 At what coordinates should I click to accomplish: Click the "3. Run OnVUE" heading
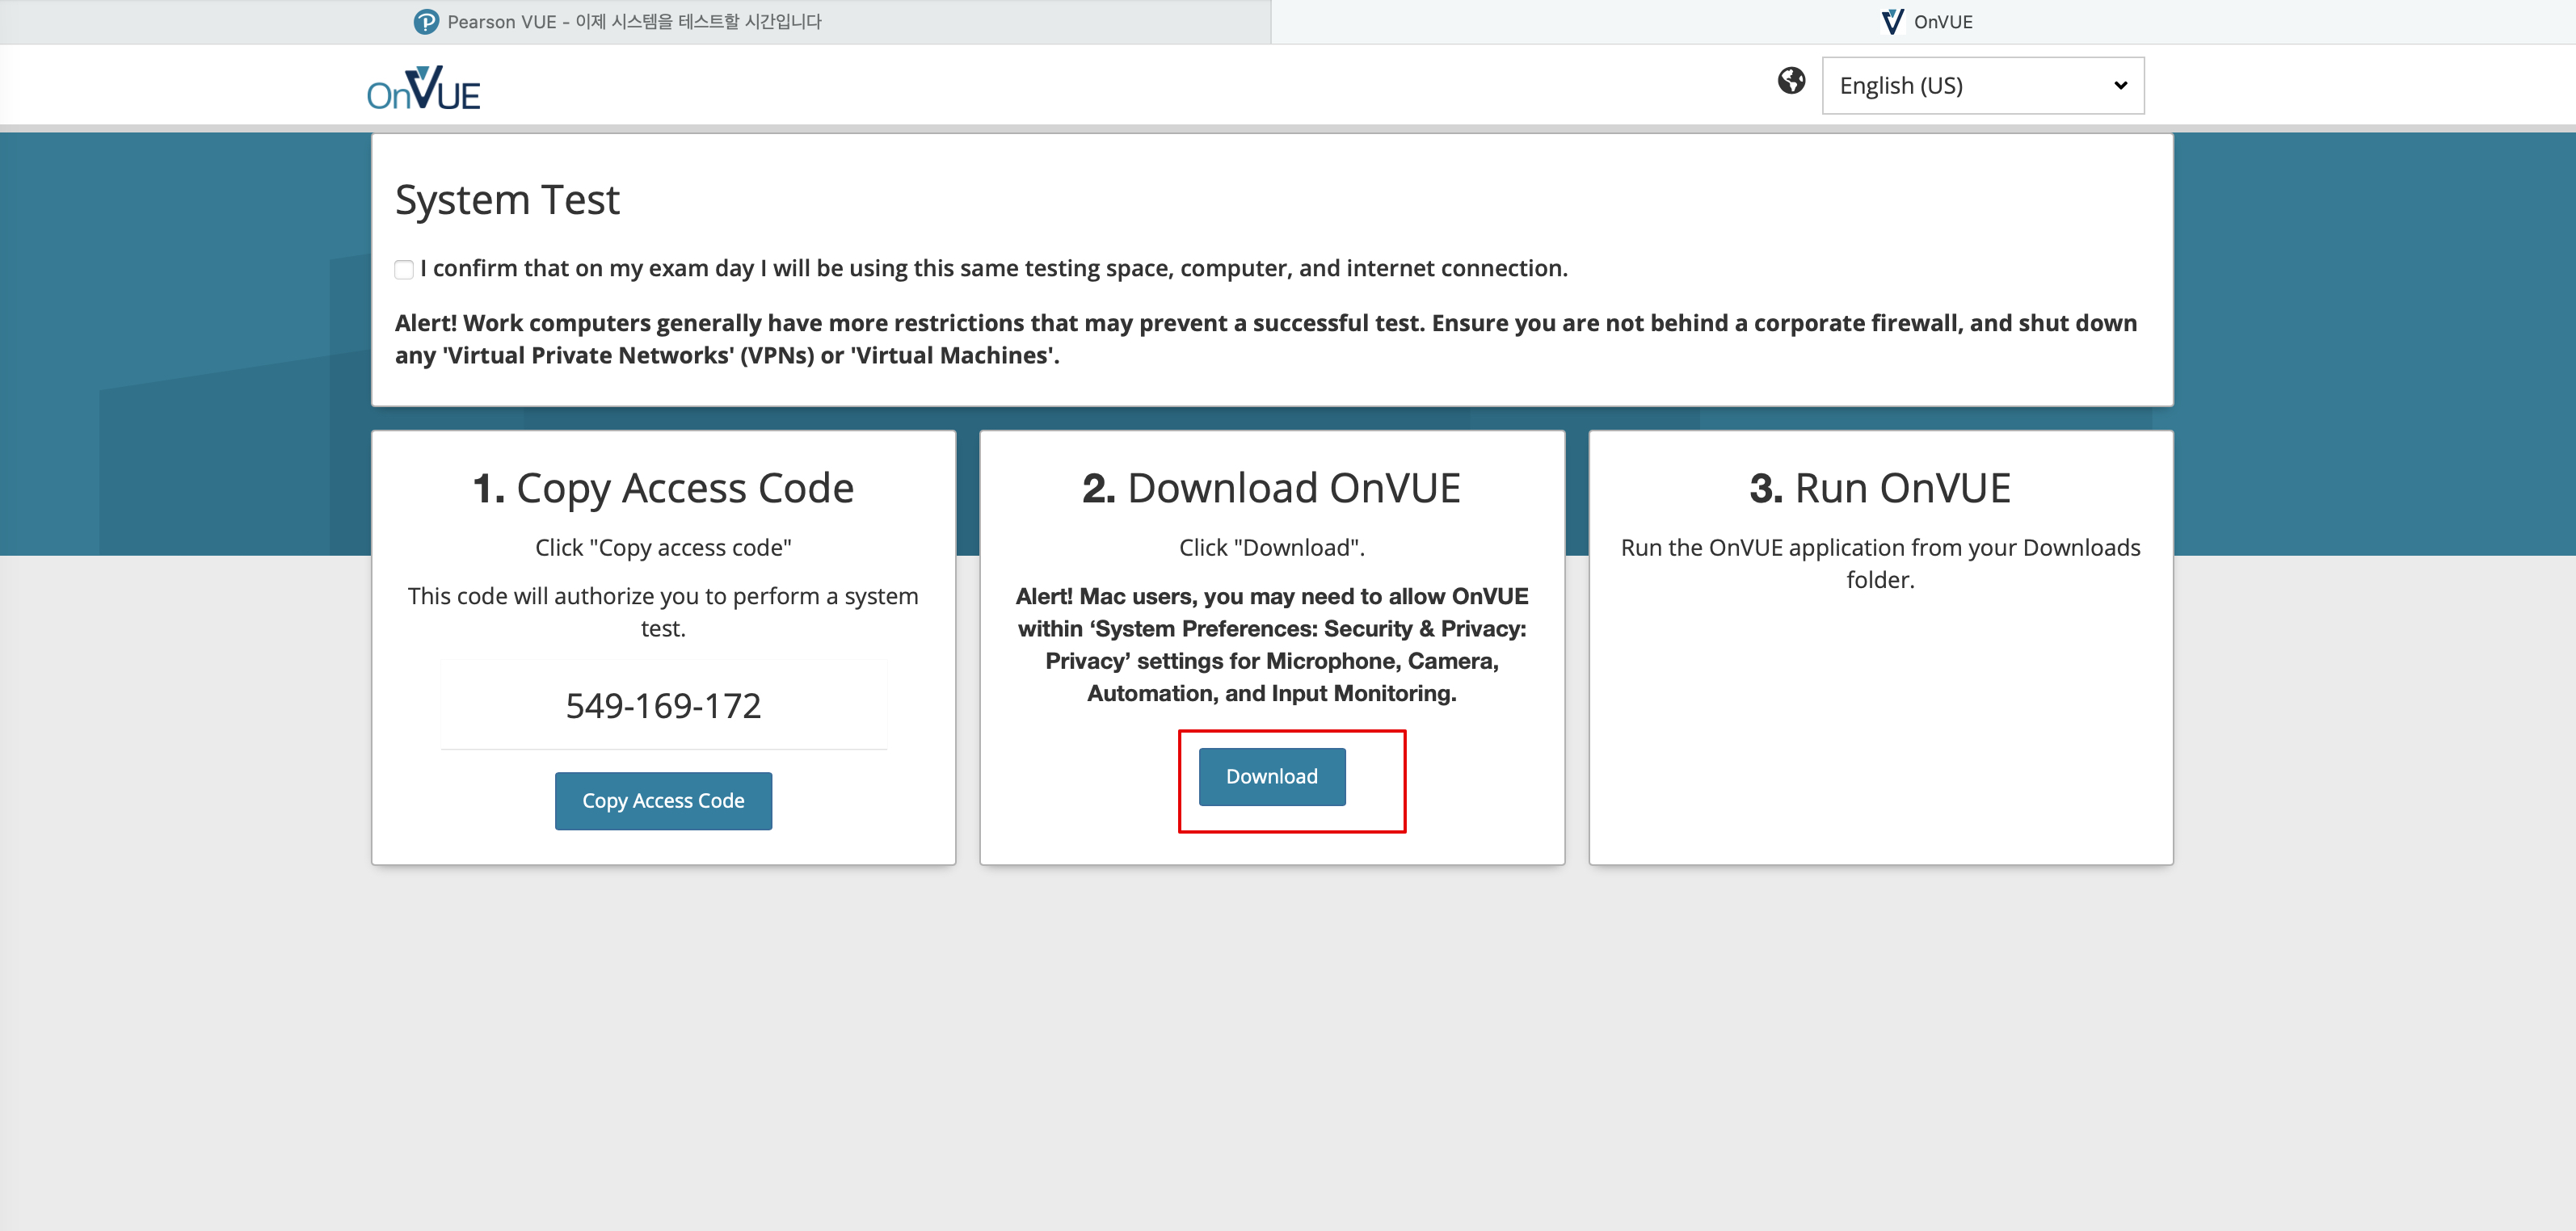[x=1879, y=488]
